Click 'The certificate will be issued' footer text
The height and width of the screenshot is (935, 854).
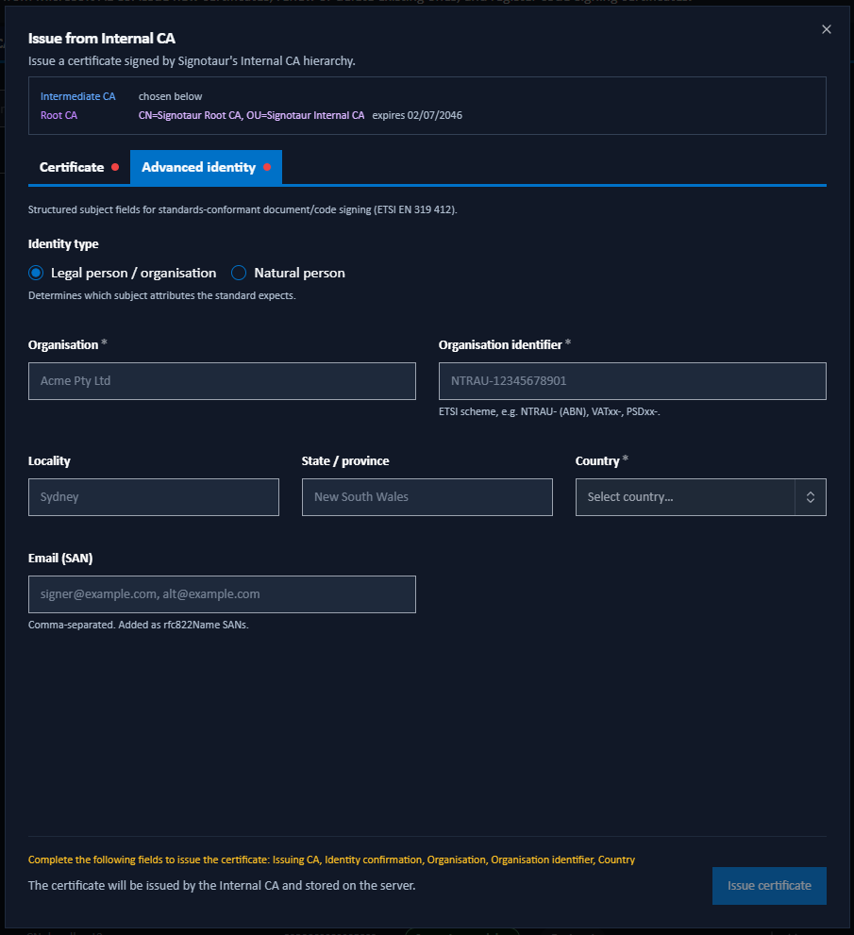click(222, 886)
